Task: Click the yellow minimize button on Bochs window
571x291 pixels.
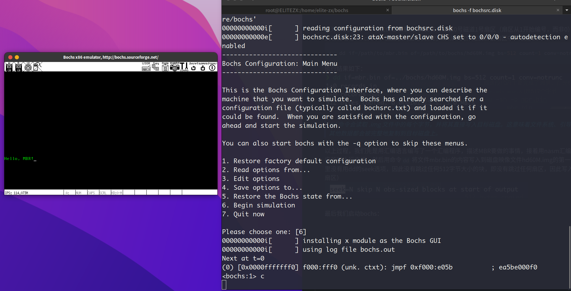Action: click(17, 57)
